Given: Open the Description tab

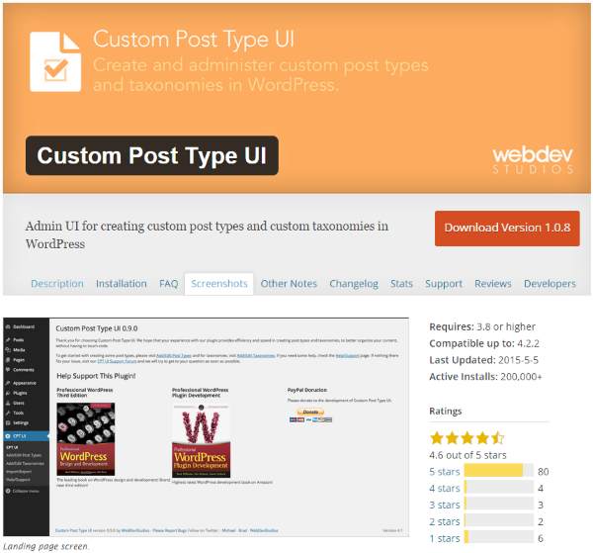Looking at the screenshot, I should point(57,284).
